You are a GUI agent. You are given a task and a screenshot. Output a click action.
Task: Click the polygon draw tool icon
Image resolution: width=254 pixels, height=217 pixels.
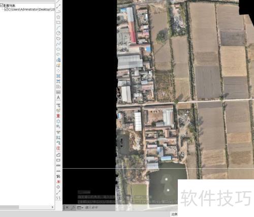pyautogui.click(x=58, y=17)
